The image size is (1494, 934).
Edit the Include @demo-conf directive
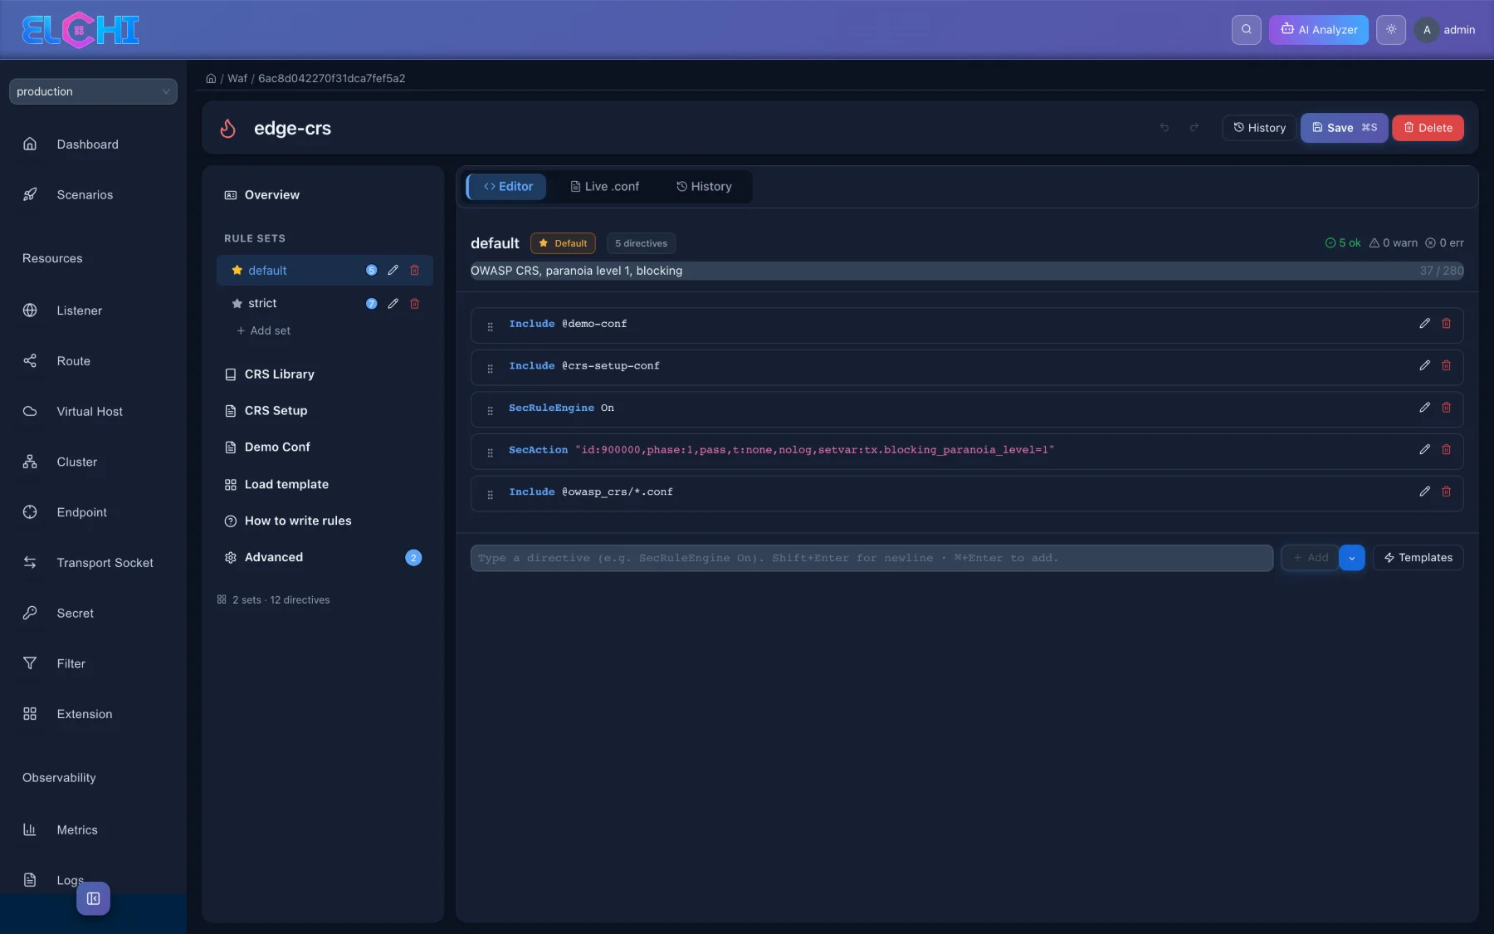[x=1424, y=324]
